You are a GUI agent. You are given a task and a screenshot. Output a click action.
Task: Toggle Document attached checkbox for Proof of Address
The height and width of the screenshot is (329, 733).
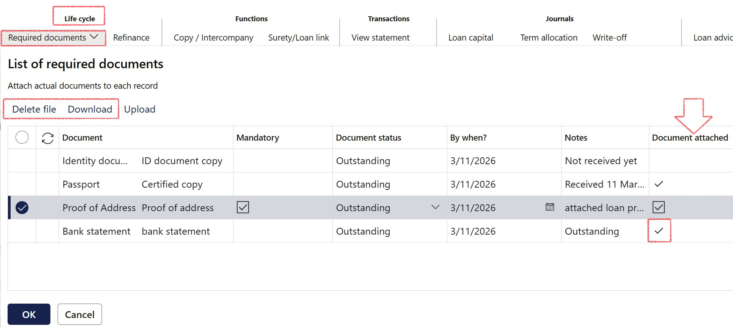pyautogui.click(x=658, y=207)
